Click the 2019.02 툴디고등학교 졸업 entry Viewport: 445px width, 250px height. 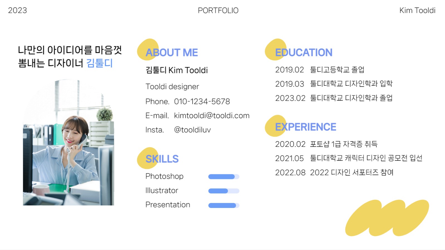[x=320, y=70]
